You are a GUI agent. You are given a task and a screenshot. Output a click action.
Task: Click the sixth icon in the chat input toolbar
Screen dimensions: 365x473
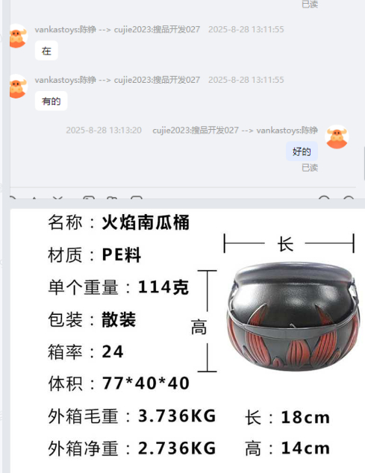click(136, 198)
